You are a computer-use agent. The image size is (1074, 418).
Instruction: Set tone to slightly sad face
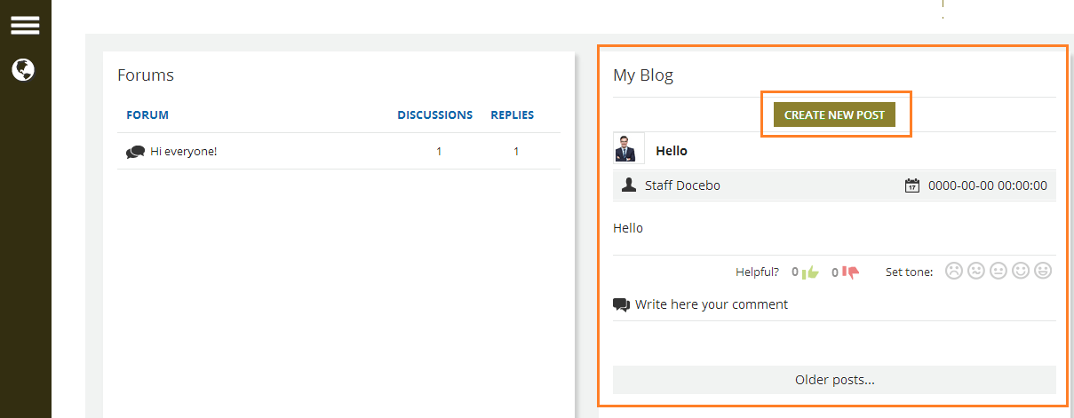point(975,271)
